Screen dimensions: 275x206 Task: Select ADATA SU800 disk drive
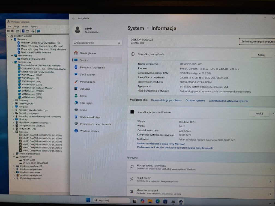[x=29, y=160]
